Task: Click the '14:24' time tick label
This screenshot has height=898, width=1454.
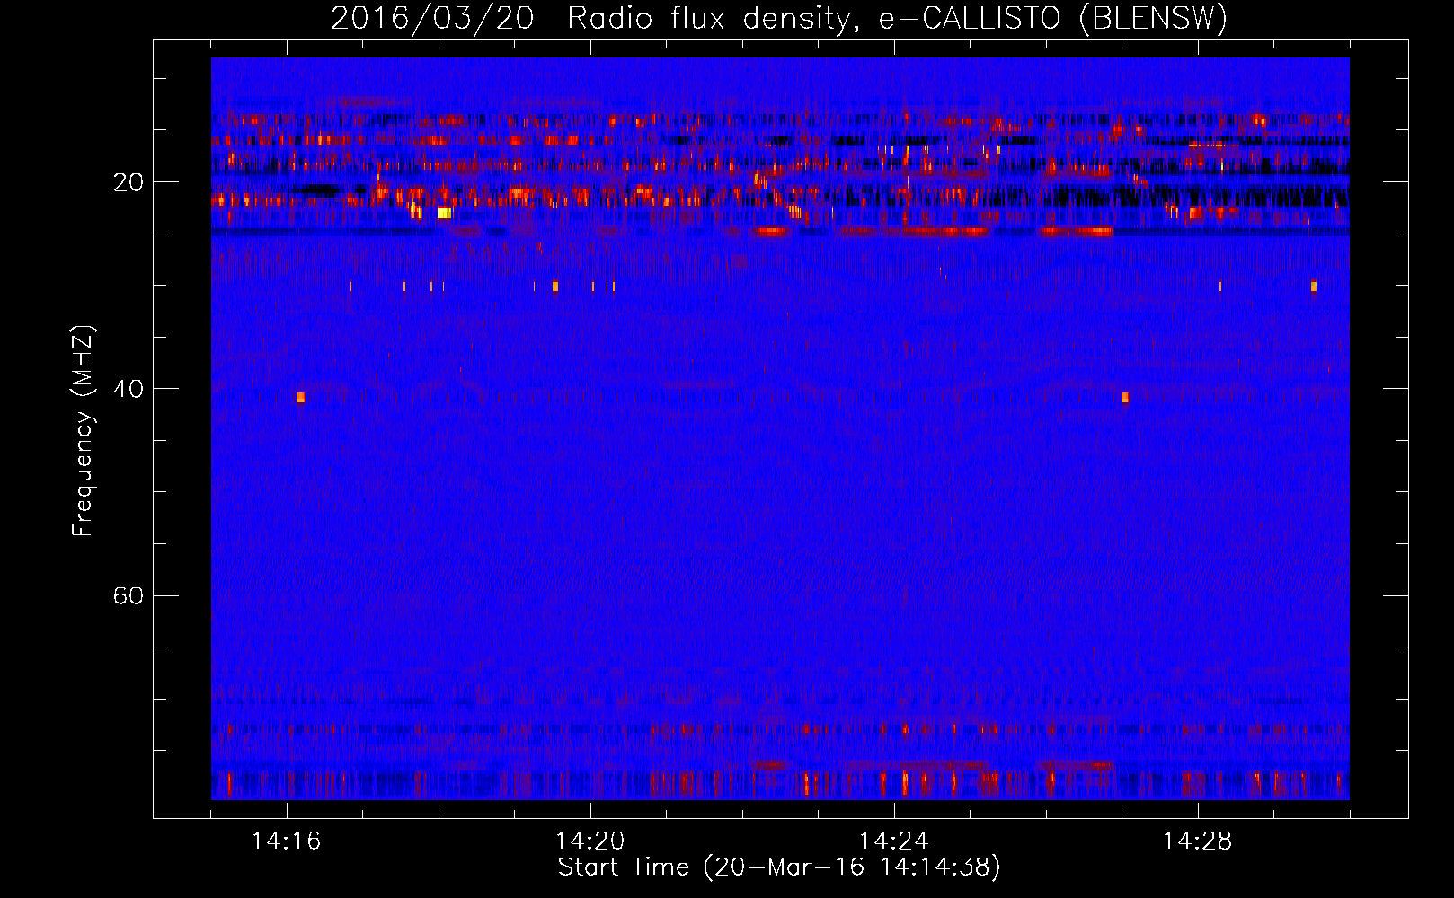Action: coord(894,841)
